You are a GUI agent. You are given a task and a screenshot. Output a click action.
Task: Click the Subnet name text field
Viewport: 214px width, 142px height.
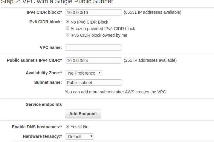click(93, 83)
